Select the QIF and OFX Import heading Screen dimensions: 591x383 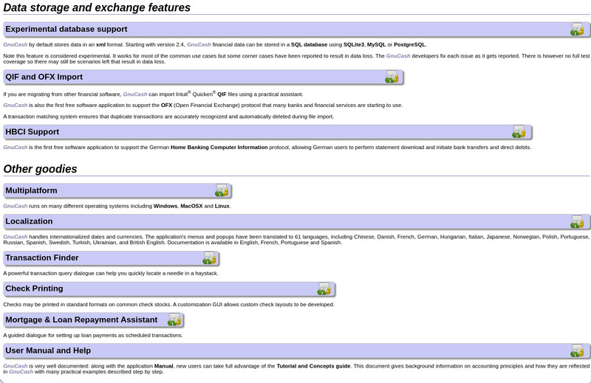(44, 77)
